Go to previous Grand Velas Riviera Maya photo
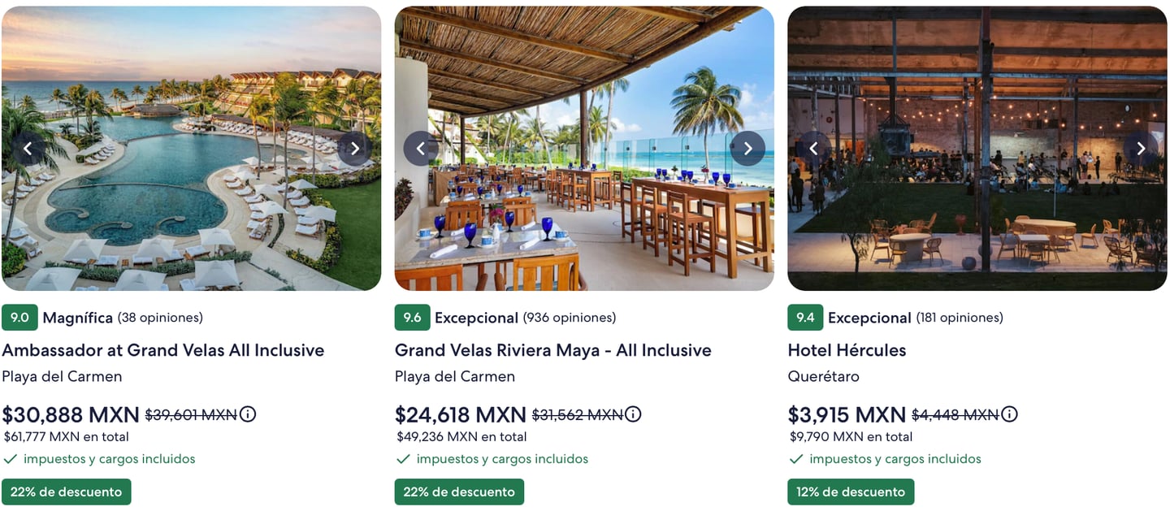This screenshot has height=520, width=1170. click(421, 149)
